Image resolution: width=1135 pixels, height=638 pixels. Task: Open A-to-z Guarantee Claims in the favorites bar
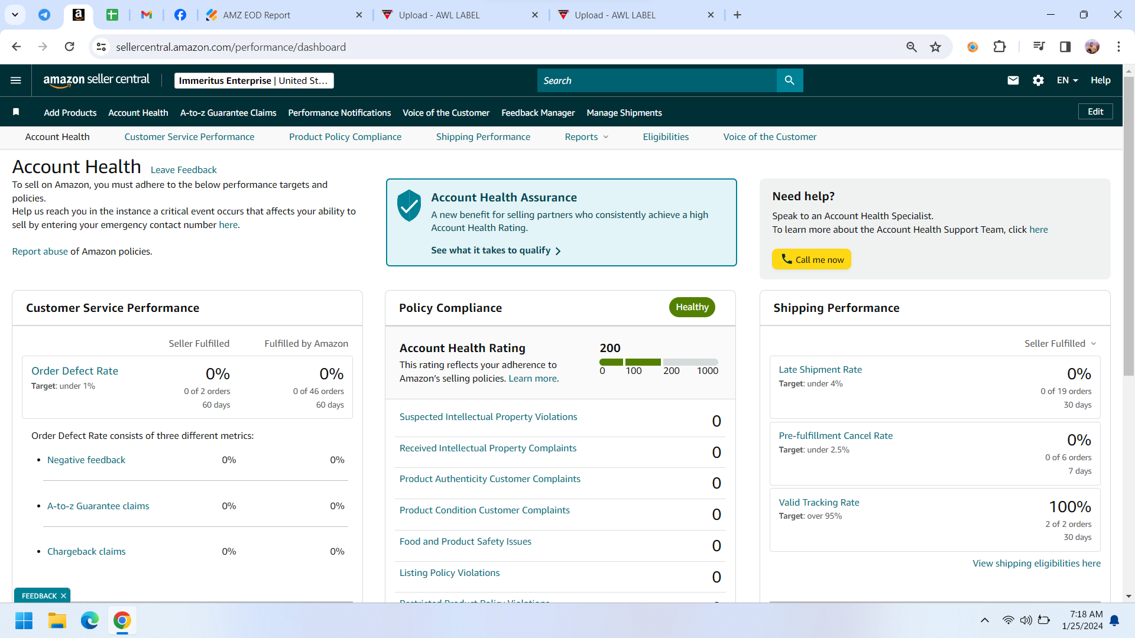click(x=228, y=112)
